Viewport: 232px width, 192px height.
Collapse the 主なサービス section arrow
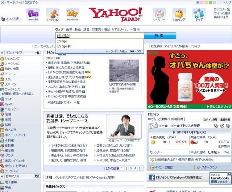click(x=2, y=53)
